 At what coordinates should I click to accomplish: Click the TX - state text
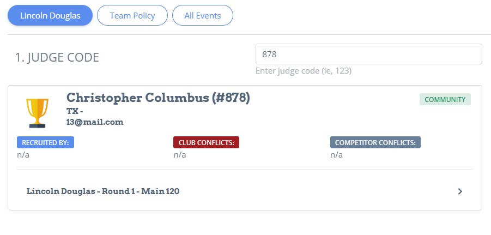(x=75, y=111)
